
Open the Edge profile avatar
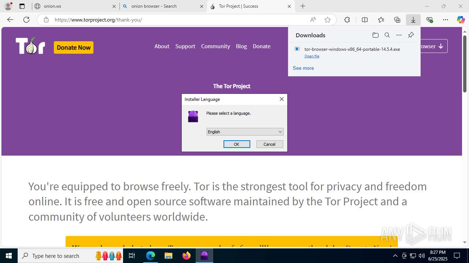8,6
